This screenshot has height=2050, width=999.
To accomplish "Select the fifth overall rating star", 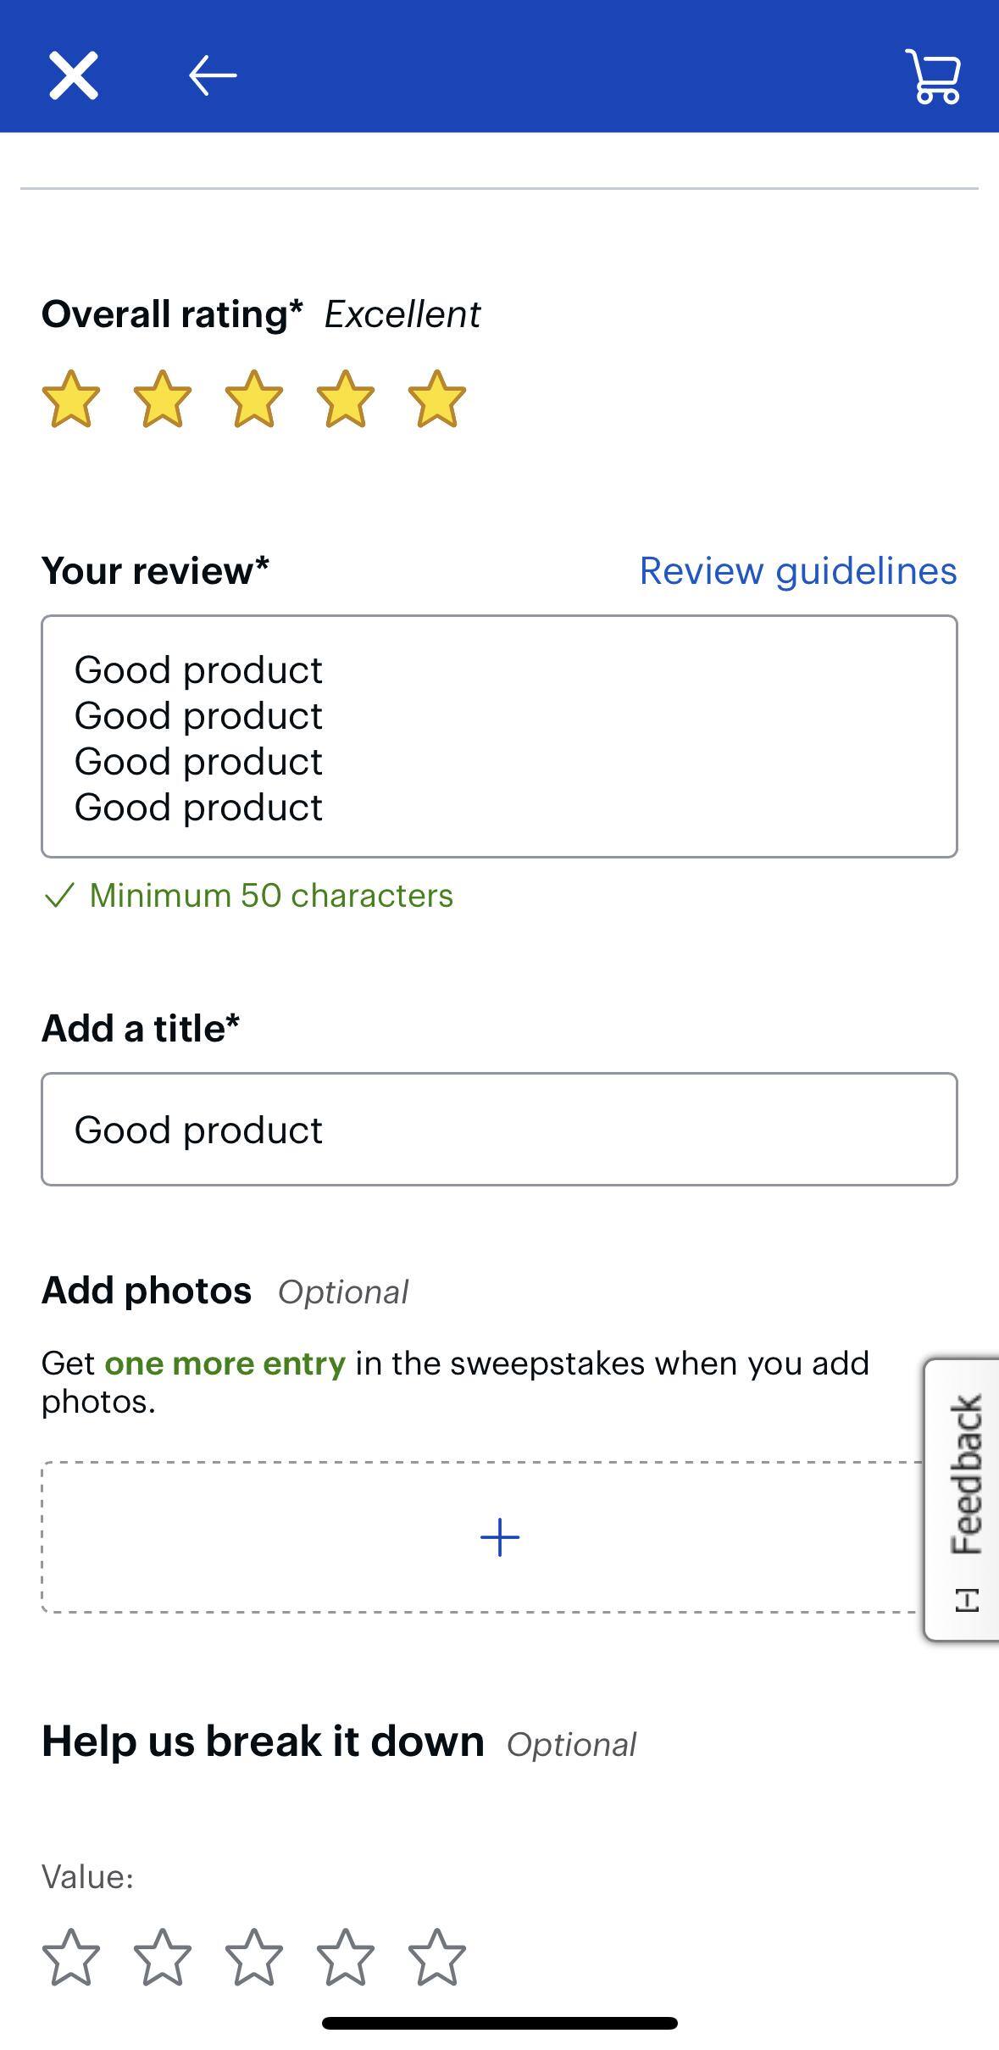I will click(x=435, y=400).
